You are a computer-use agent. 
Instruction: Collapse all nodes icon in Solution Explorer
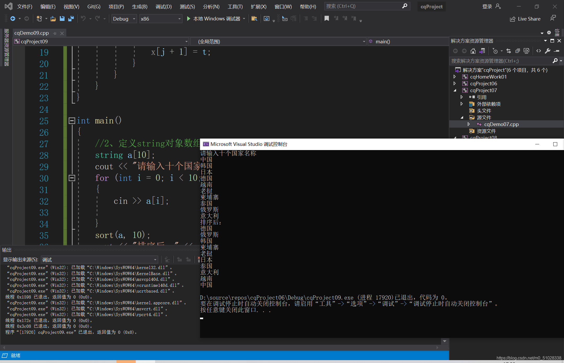(518, 51)
